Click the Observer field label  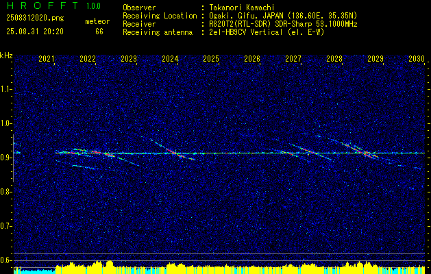coord(139,8)
